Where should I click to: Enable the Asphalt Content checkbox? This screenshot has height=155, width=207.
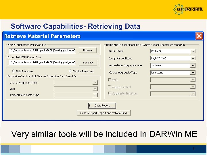pyautogui.click(x=110, y=87)
